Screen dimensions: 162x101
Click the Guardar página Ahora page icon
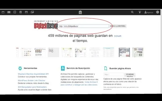(x=106, y=68)
